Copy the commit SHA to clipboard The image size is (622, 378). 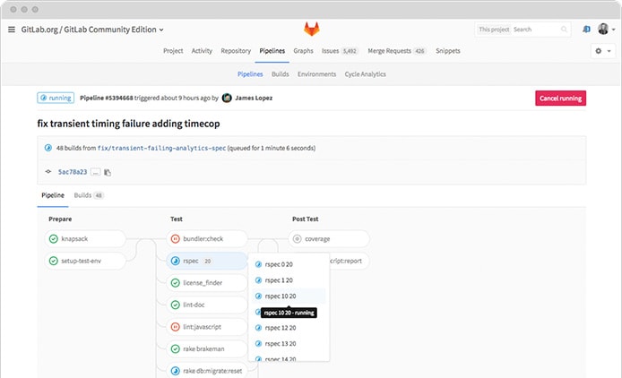coord(108,172)
